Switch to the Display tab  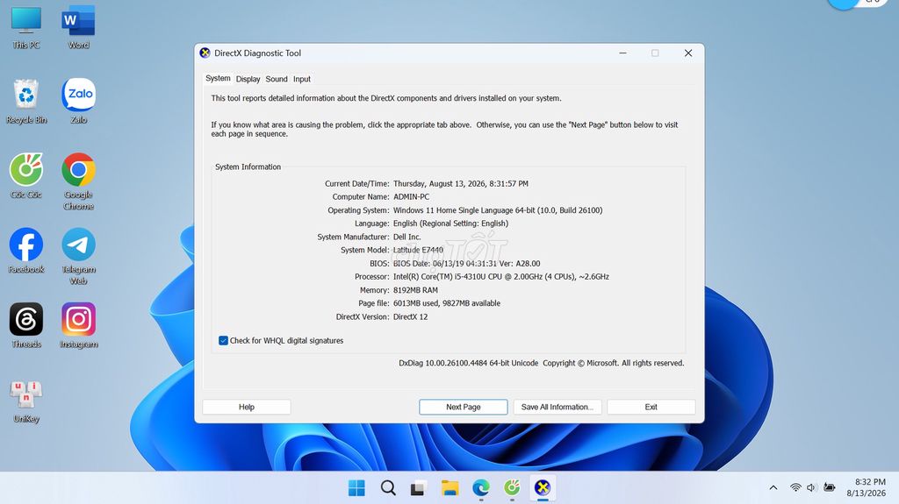pyautogui.click(x=248, y=79)
